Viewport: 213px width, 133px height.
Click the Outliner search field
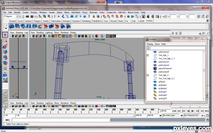coord(178,48)
